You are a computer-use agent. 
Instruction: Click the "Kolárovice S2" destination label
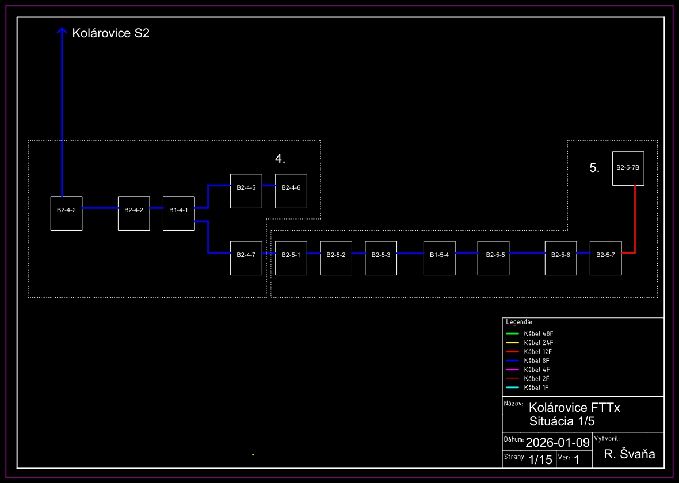tap(110, 33)
